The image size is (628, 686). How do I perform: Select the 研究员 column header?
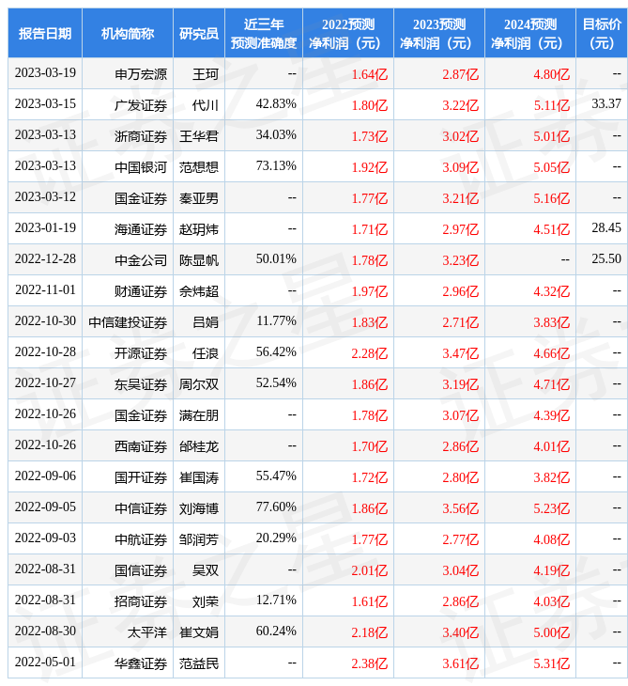click(199, 34)
